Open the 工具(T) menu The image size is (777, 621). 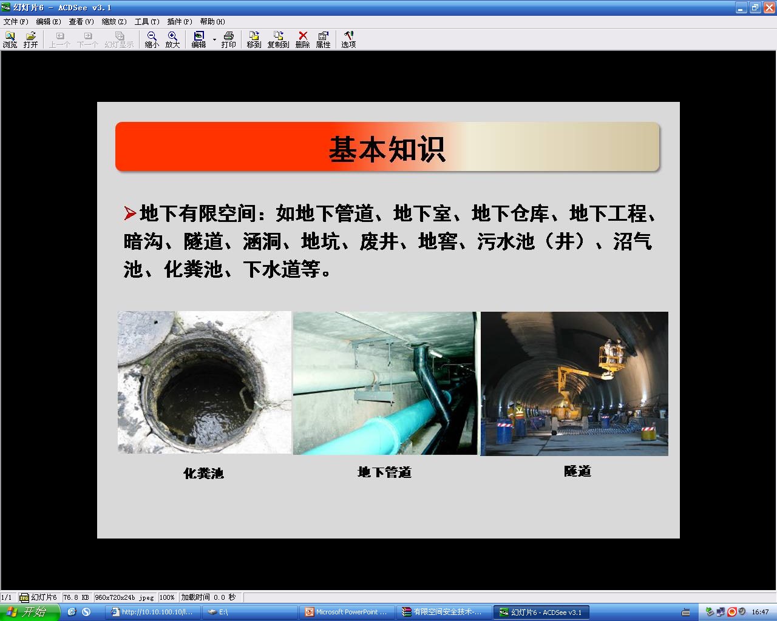point(147,22)
